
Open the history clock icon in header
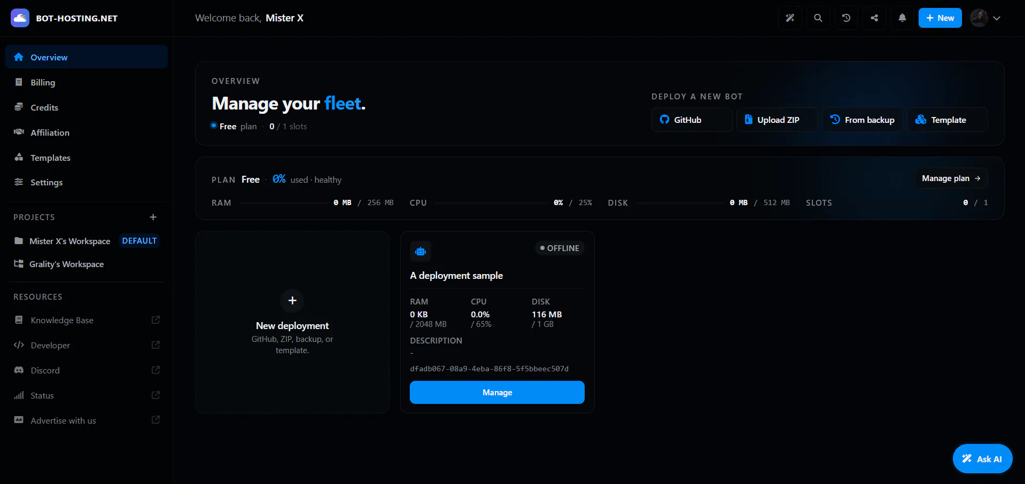[x=846, y=18]
